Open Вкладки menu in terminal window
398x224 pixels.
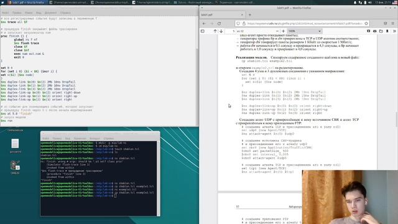click(x=95, y=138)
